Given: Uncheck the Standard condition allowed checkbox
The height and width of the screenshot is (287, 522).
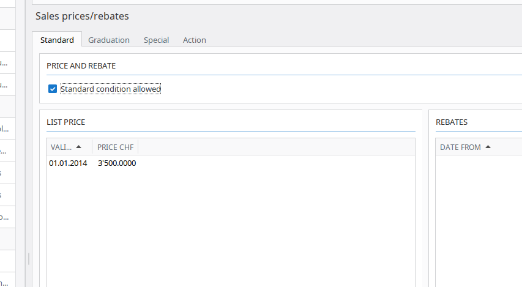Looking at the screenshot, I should (53, 89).
